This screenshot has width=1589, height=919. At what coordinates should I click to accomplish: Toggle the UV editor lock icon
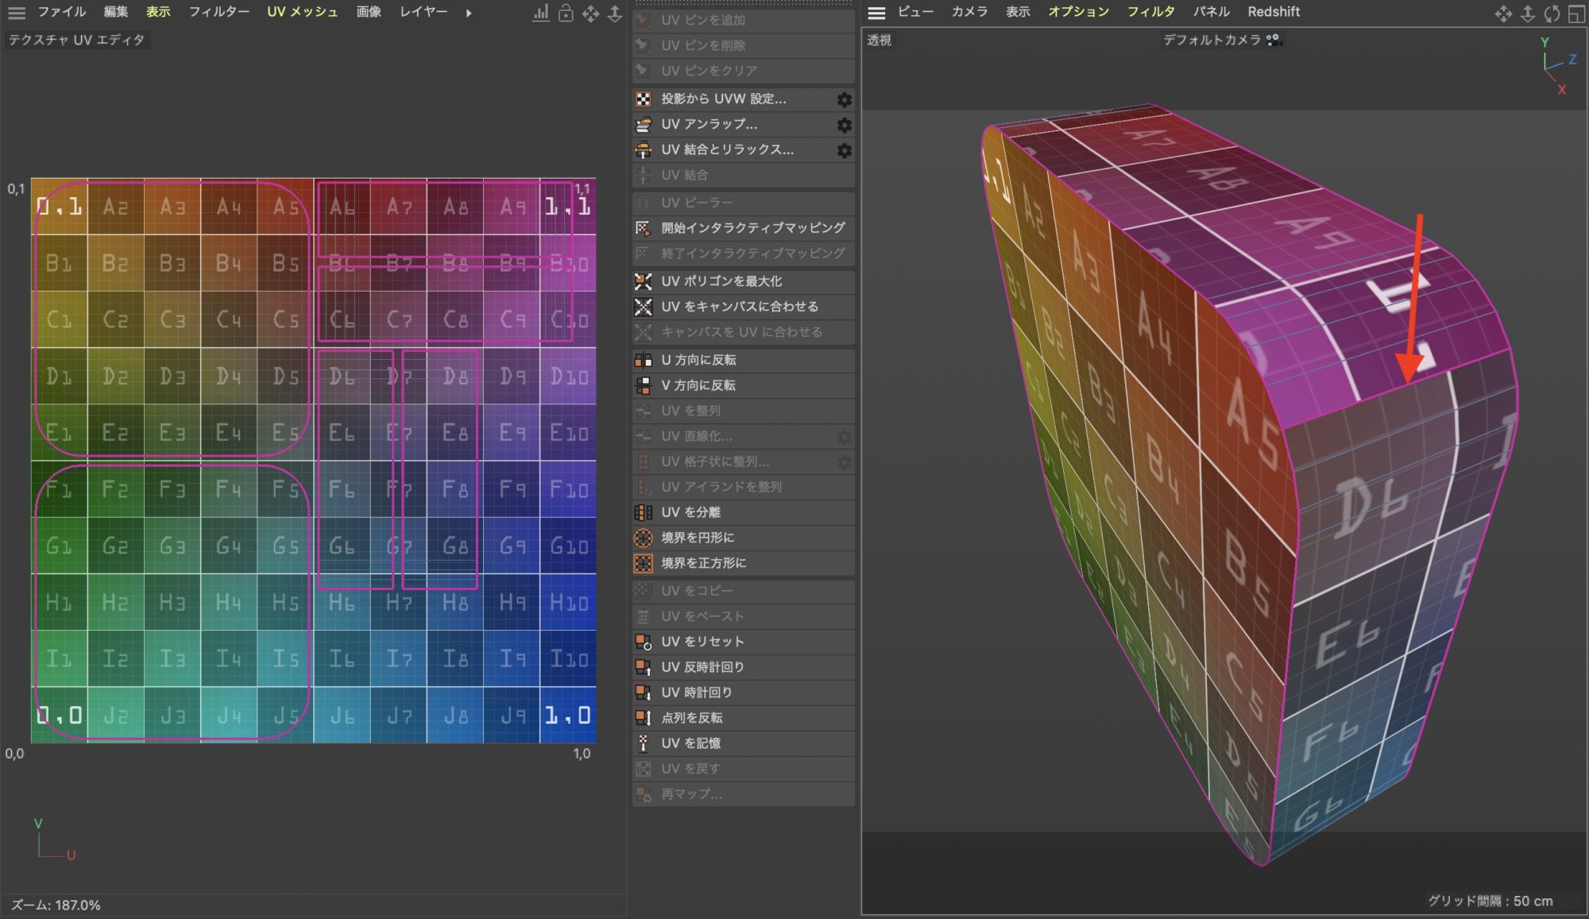[566, 14]
